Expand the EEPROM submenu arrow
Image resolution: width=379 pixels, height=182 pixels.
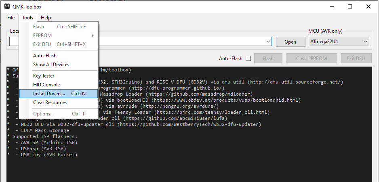click(93, 36)
